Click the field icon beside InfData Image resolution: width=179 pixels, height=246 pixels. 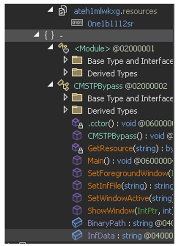click(x=77, y=235)
